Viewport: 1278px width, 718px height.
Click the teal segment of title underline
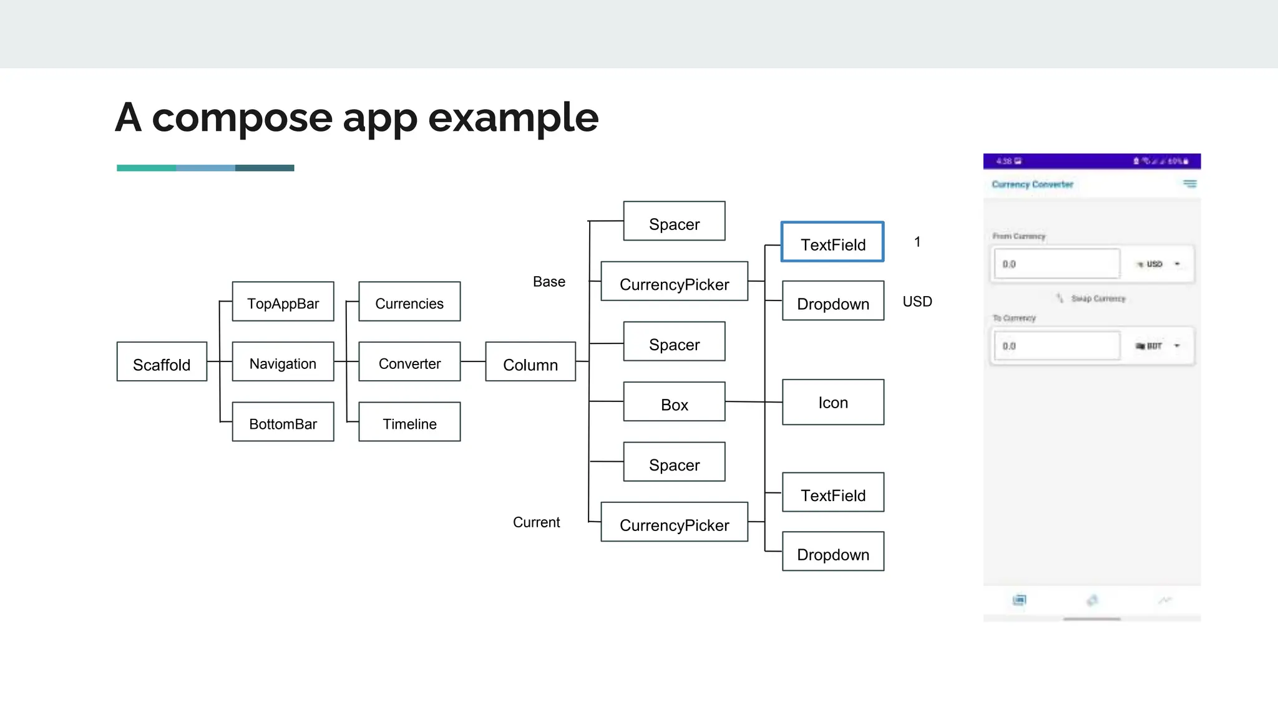click(x=146, y=168)
